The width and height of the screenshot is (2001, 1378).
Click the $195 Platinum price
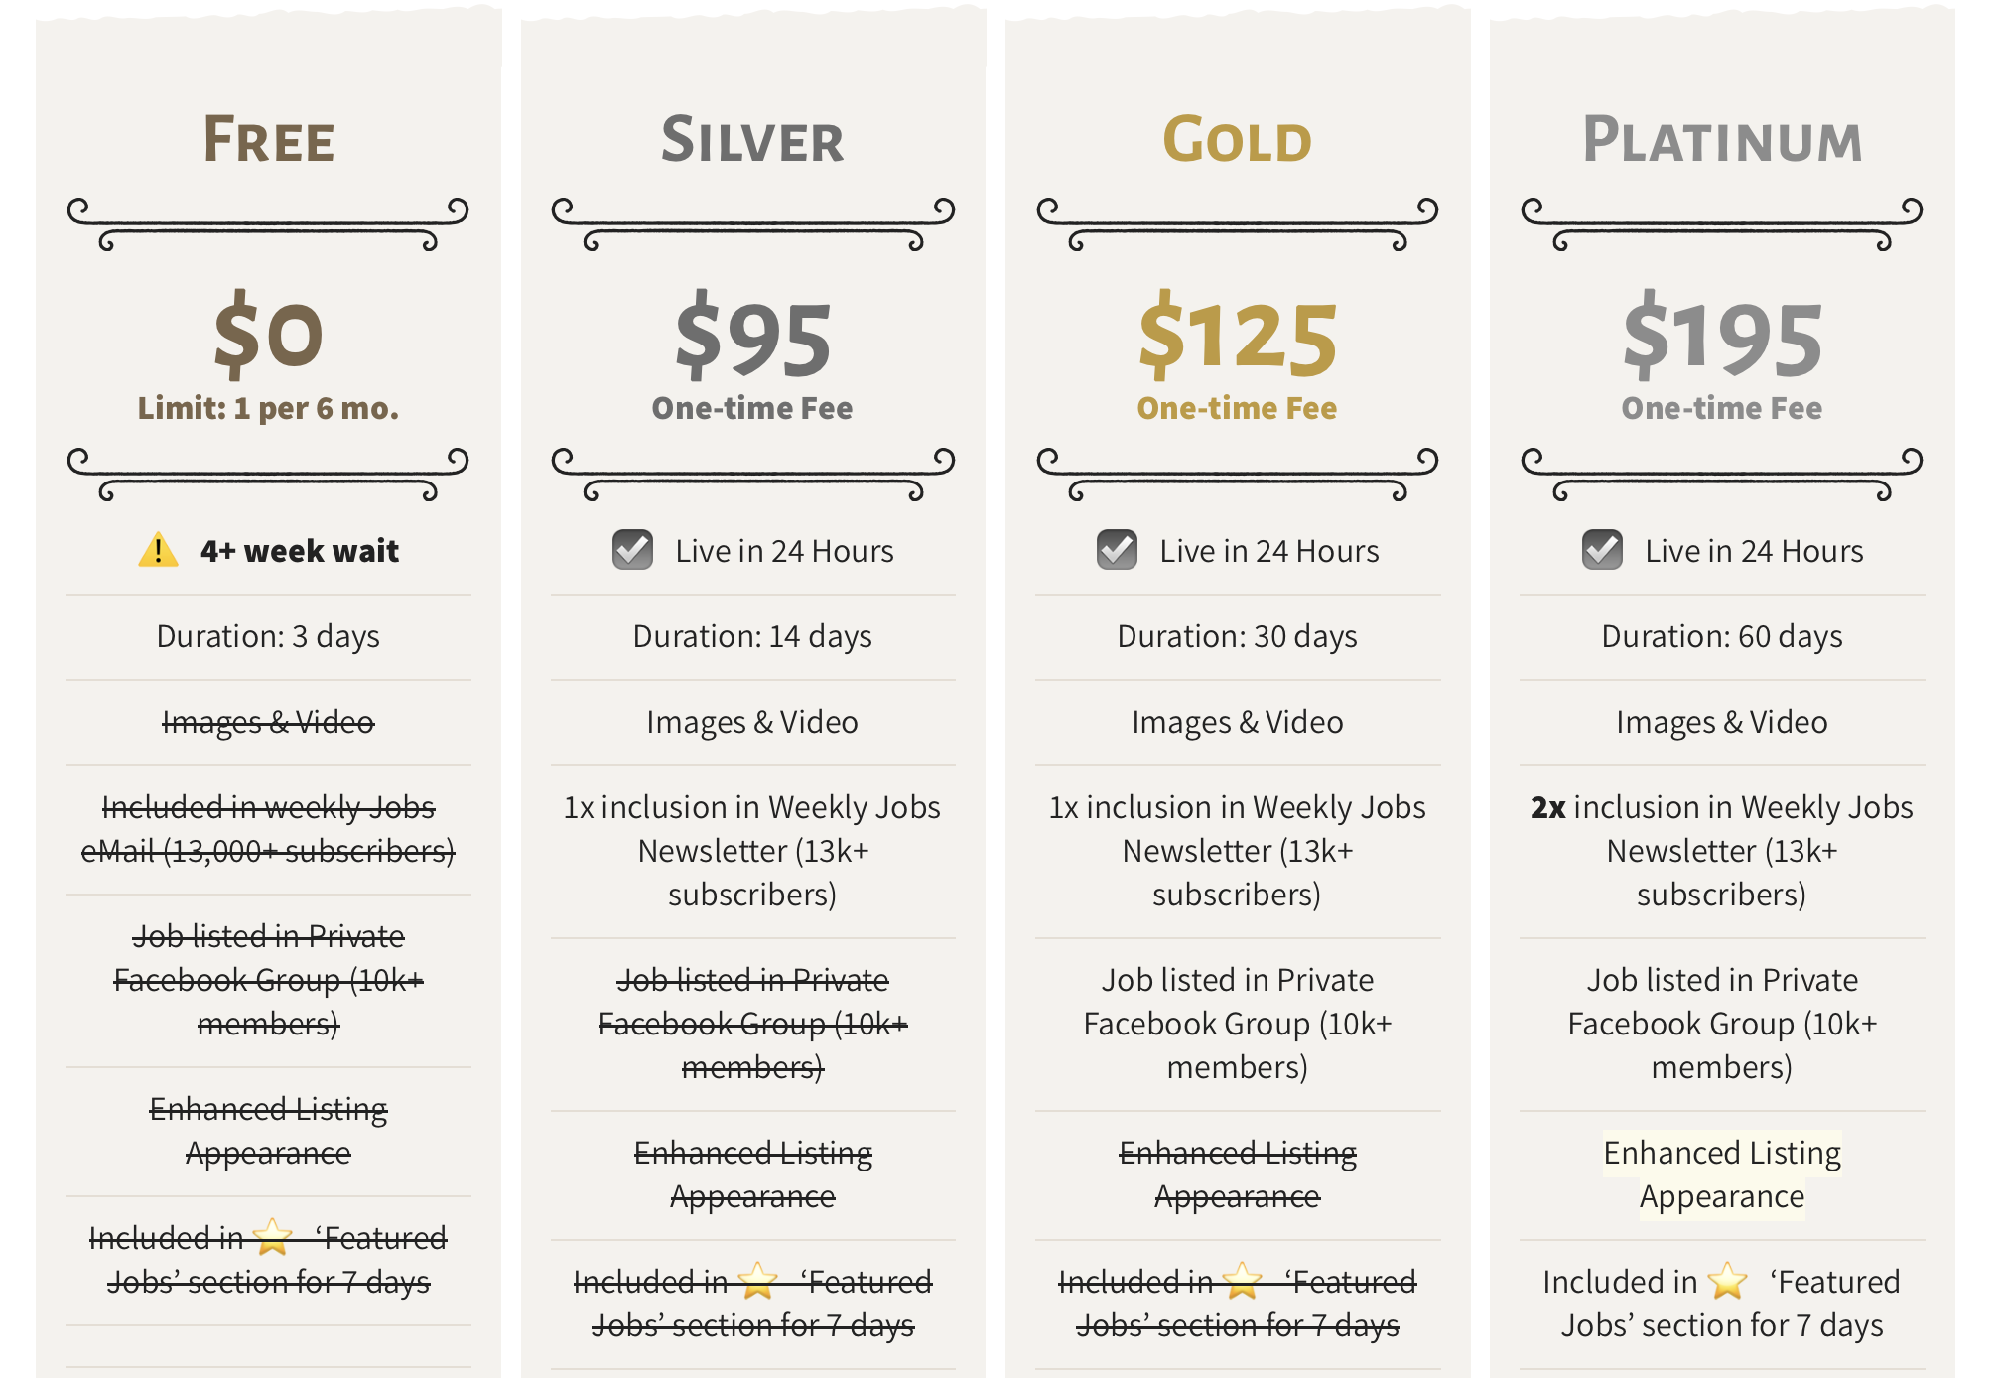1722,337
